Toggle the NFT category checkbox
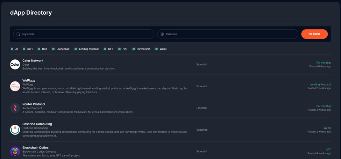This screenshot has width=341, height=159. coord(105,49)
